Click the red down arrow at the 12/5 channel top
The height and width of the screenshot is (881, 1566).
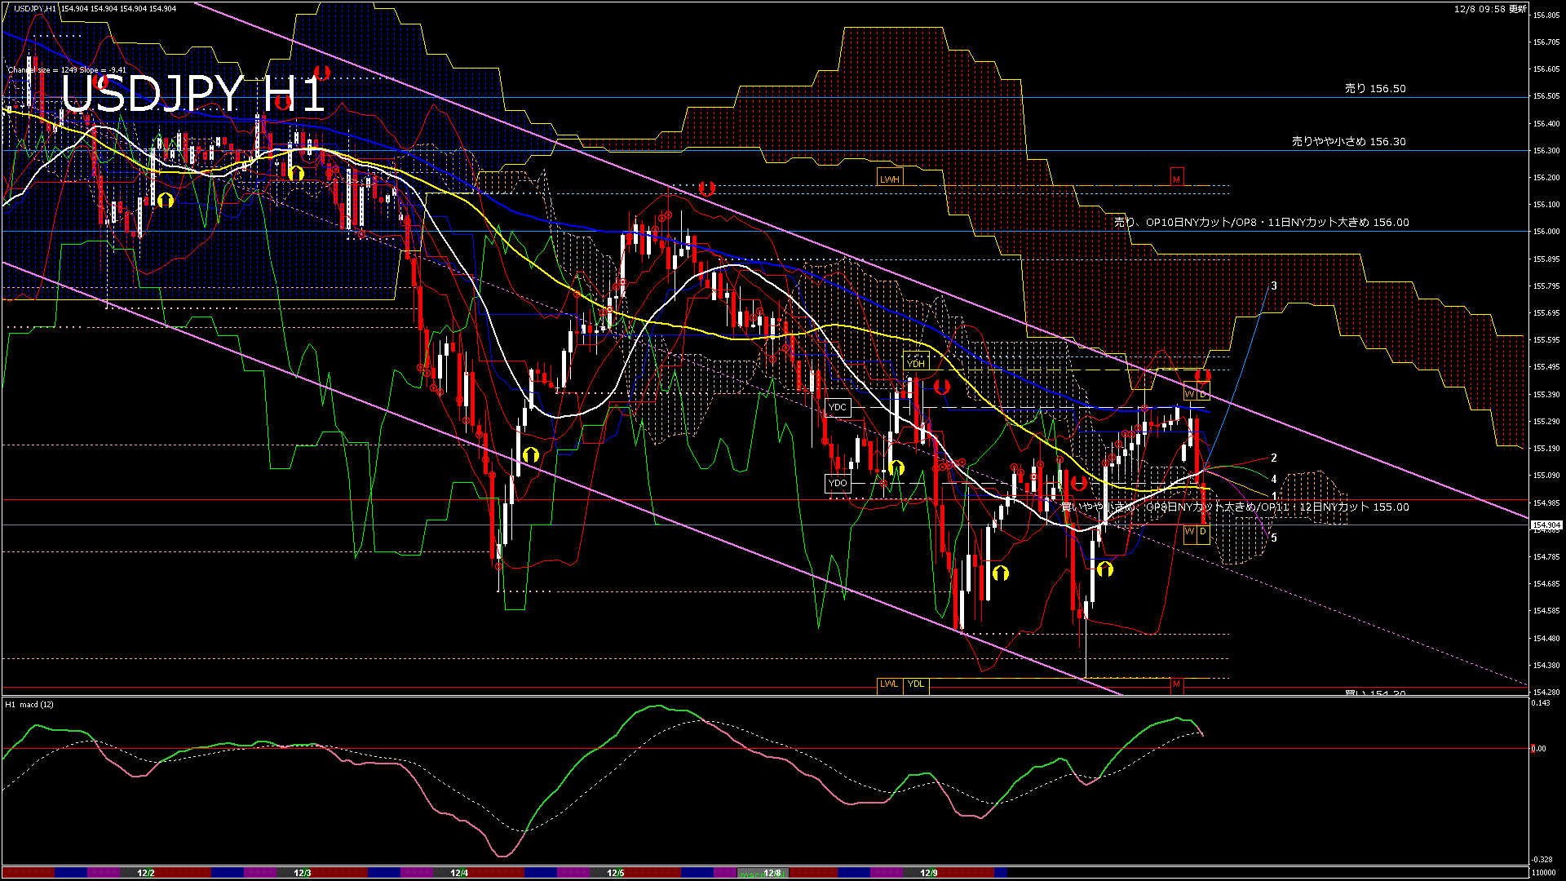coord(706,188)
